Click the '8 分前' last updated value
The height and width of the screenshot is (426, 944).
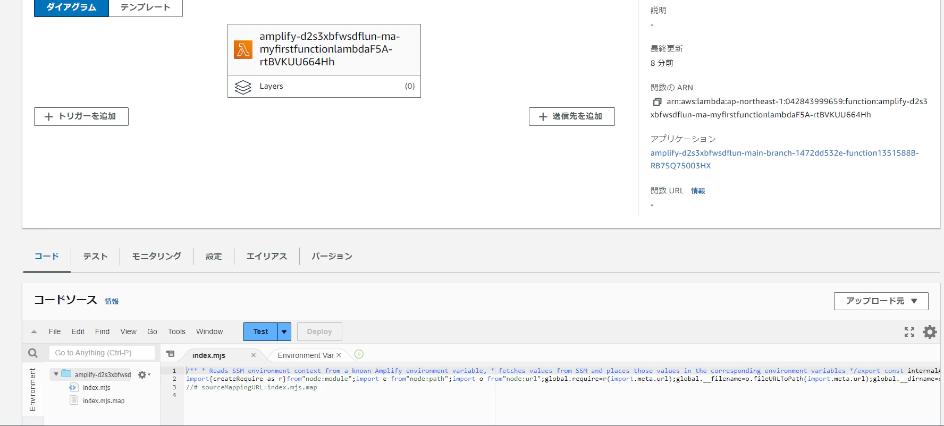pos(662,63)
